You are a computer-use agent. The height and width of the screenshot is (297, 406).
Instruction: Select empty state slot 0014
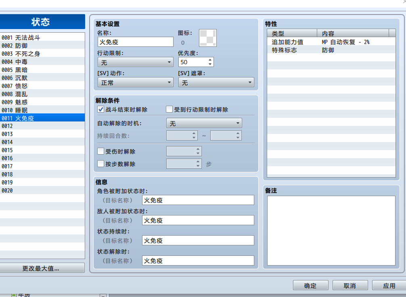coord(42,142)
